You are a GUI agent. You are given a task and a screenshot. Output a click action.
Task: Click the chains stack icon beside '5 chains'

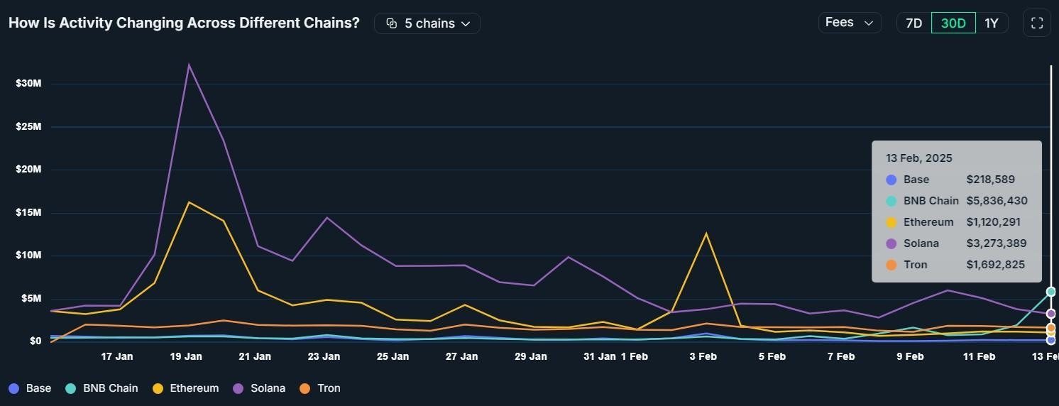[x=391, y=23]
